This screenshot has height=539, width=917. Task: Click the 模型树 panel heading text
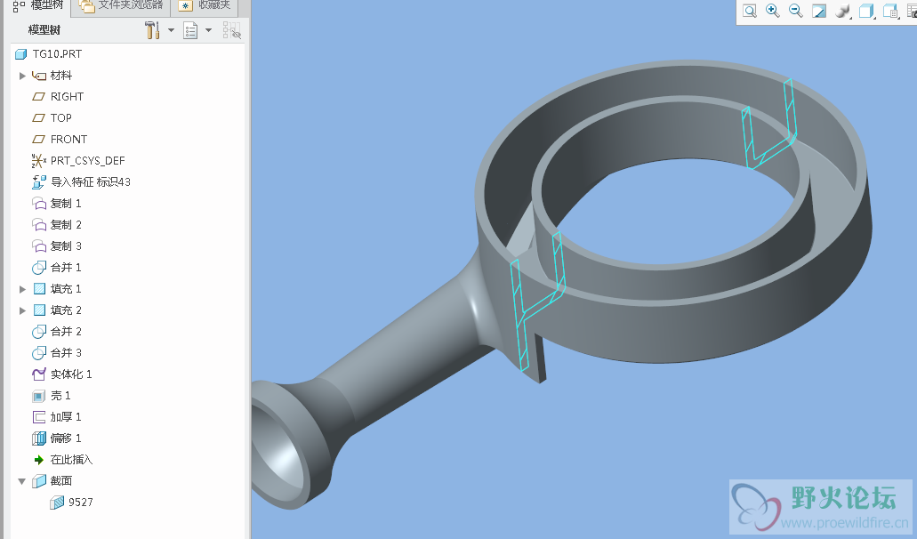tap(44, 30)
